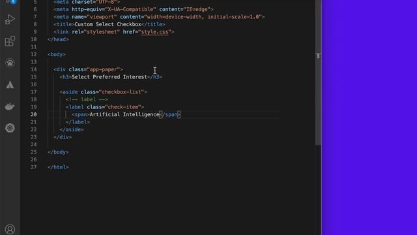Image resolution: width=417 pixels, height=235 pixels.
Task: Click the "checkbox-list" class value
Action: pyautogui.click(x=121, y=92)
